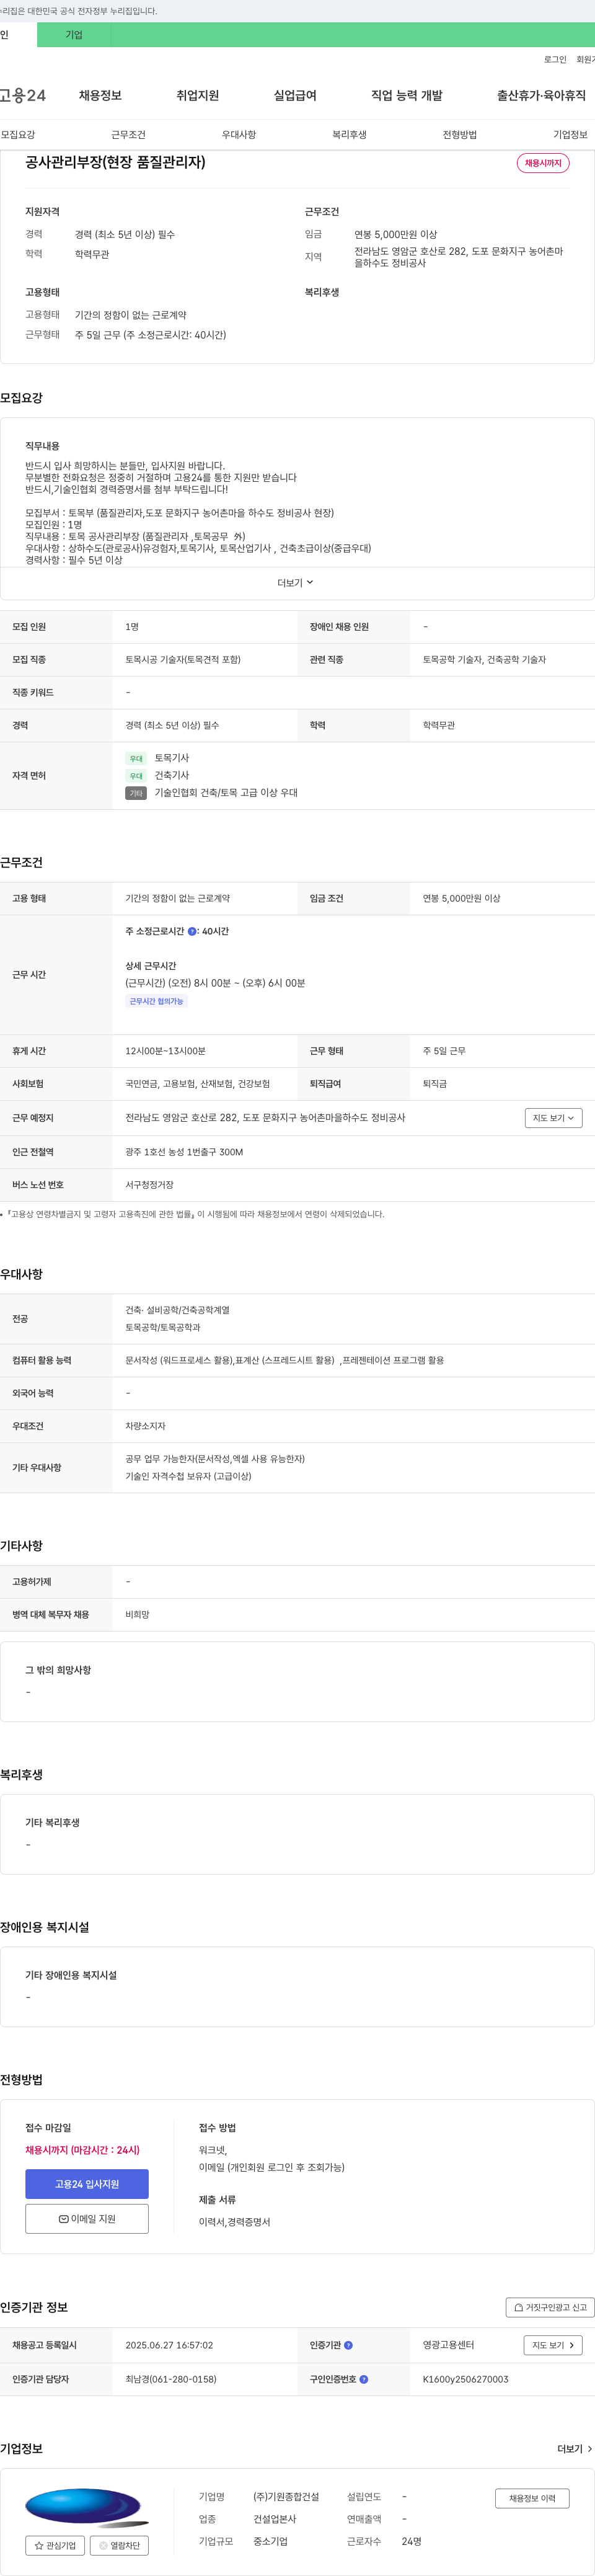Click the 더보기 link beside 기업정보
Viewport: 595px width, 2576px height.
(574, 2449)
